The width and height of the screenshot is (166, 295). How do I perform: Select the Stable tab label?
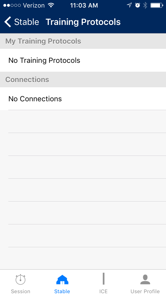coord(62,291)
